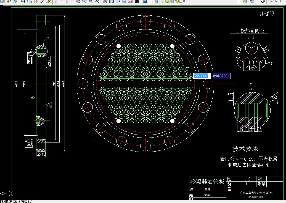Select the 3107007723 student number text
Screen dimensions: 286x203
click(x=256, y=197)
